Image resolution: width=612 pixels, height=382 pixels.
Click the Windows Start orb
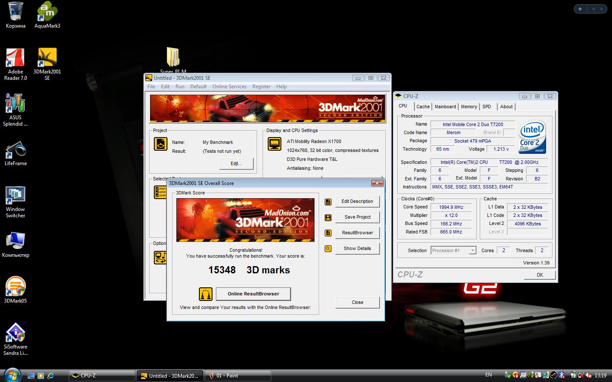coord(12,375)
